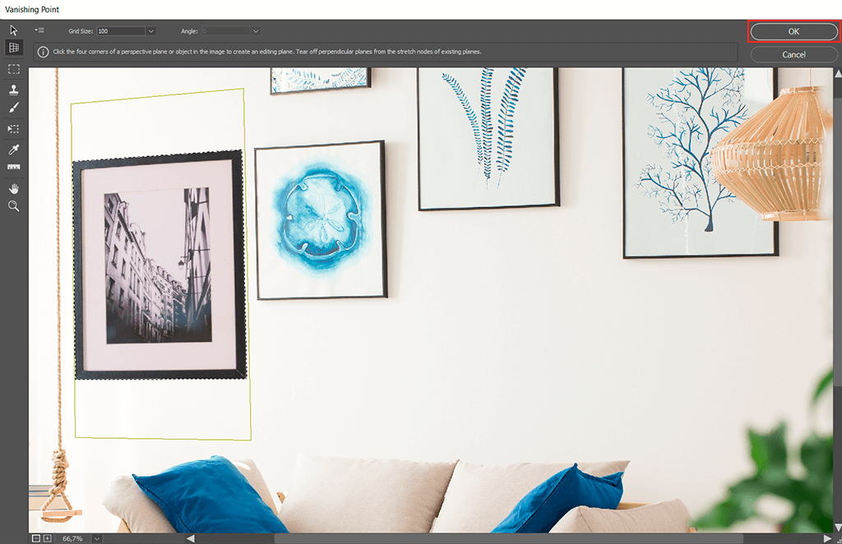Click the zoom out minus button
842x544 pixels.
pos(36,538)
